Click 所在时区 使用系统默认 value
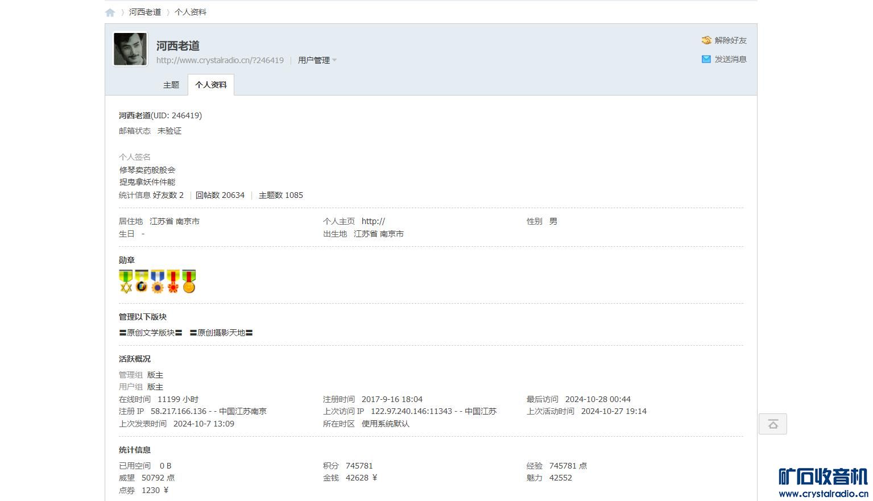 (386, 424)
